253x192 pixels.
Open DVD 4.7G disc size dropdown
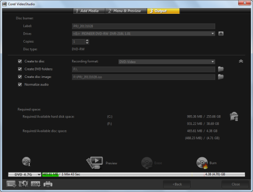pyautogui.click(x=25, y=174)
